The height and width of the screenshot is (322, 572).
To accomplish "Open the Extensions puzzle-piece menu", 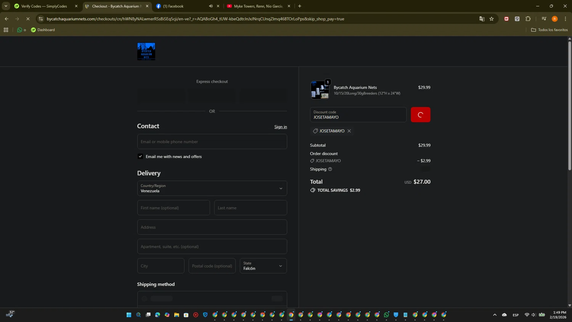I will tap(528, 19).
